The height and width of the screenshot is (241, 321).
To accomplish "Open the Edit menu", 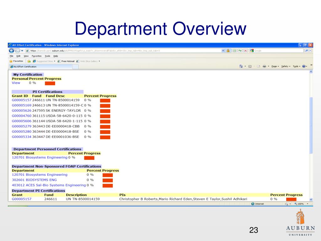I will coord(18,56).
